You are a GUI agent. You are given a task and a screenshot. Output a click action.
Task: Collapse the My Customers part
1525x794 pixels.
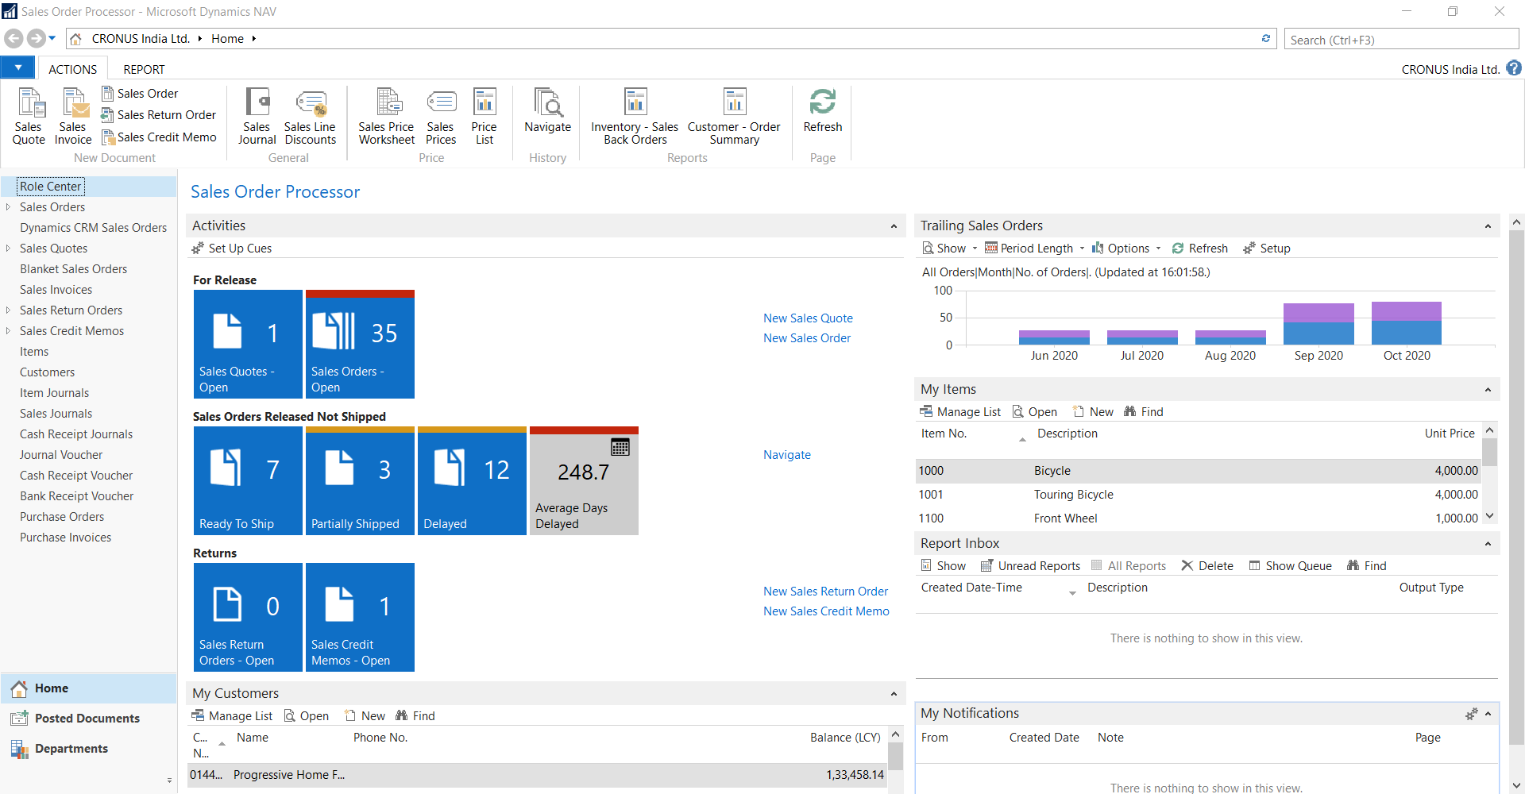click(x=894, y=694)
